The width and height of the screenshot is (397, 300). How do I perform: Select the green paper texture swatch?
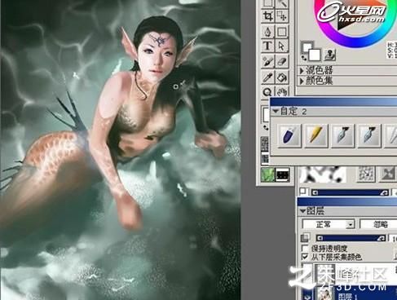tap(267, 174)
